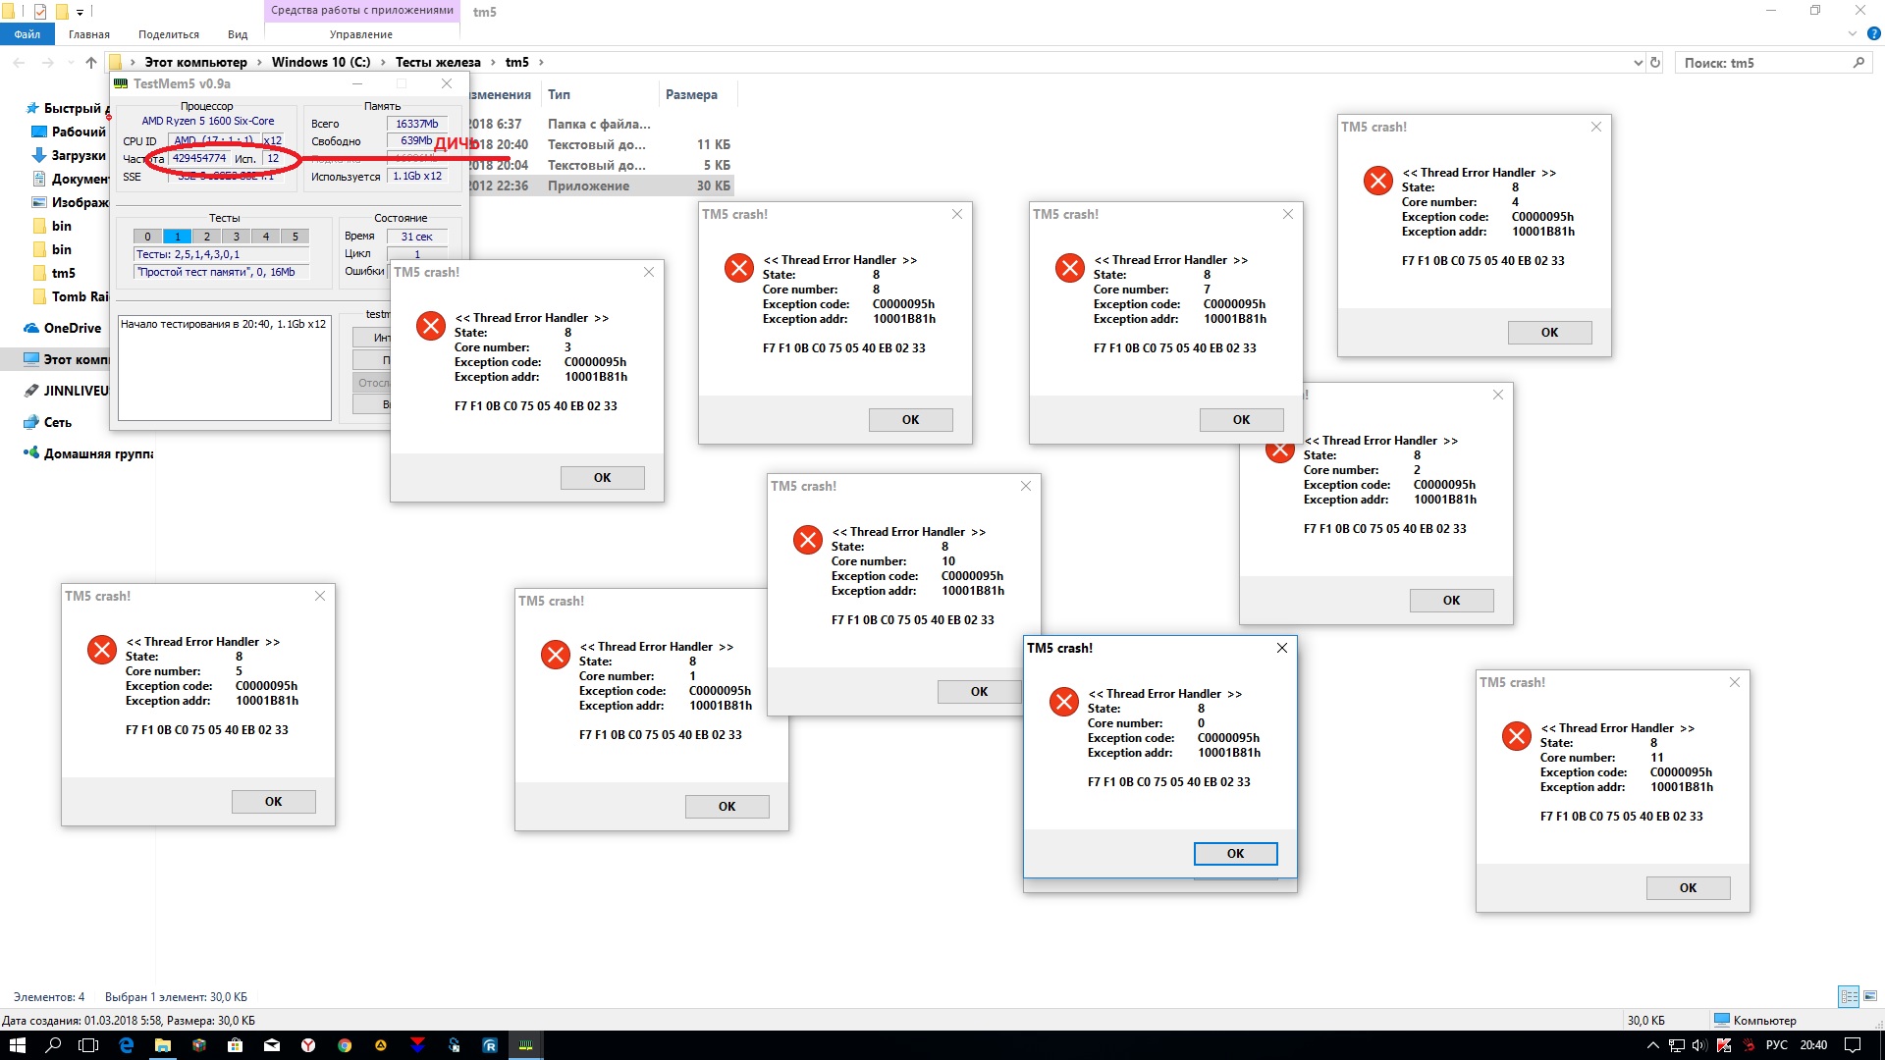Viewport: 1885px width, 1060px height.
Task: Select test number 3 box in TestMem5
Action: coord(237,237)
